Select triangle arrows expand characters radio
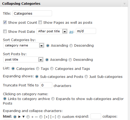Image resolution: width=130 pixels, height=120 pixels. (x=15, y=117)
